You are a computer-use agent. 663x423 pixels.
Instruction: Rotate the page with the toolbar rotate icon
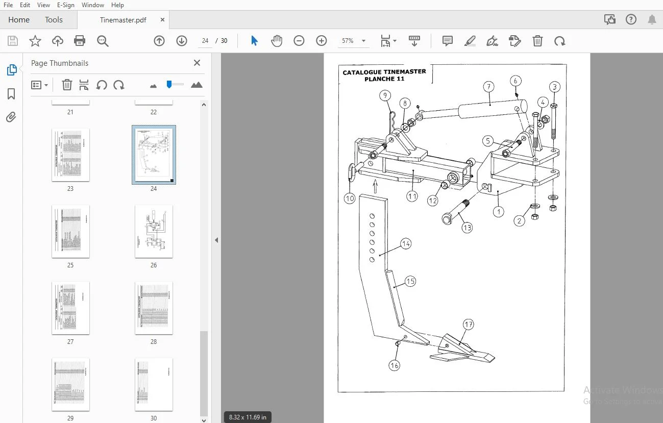click(560, 41)
